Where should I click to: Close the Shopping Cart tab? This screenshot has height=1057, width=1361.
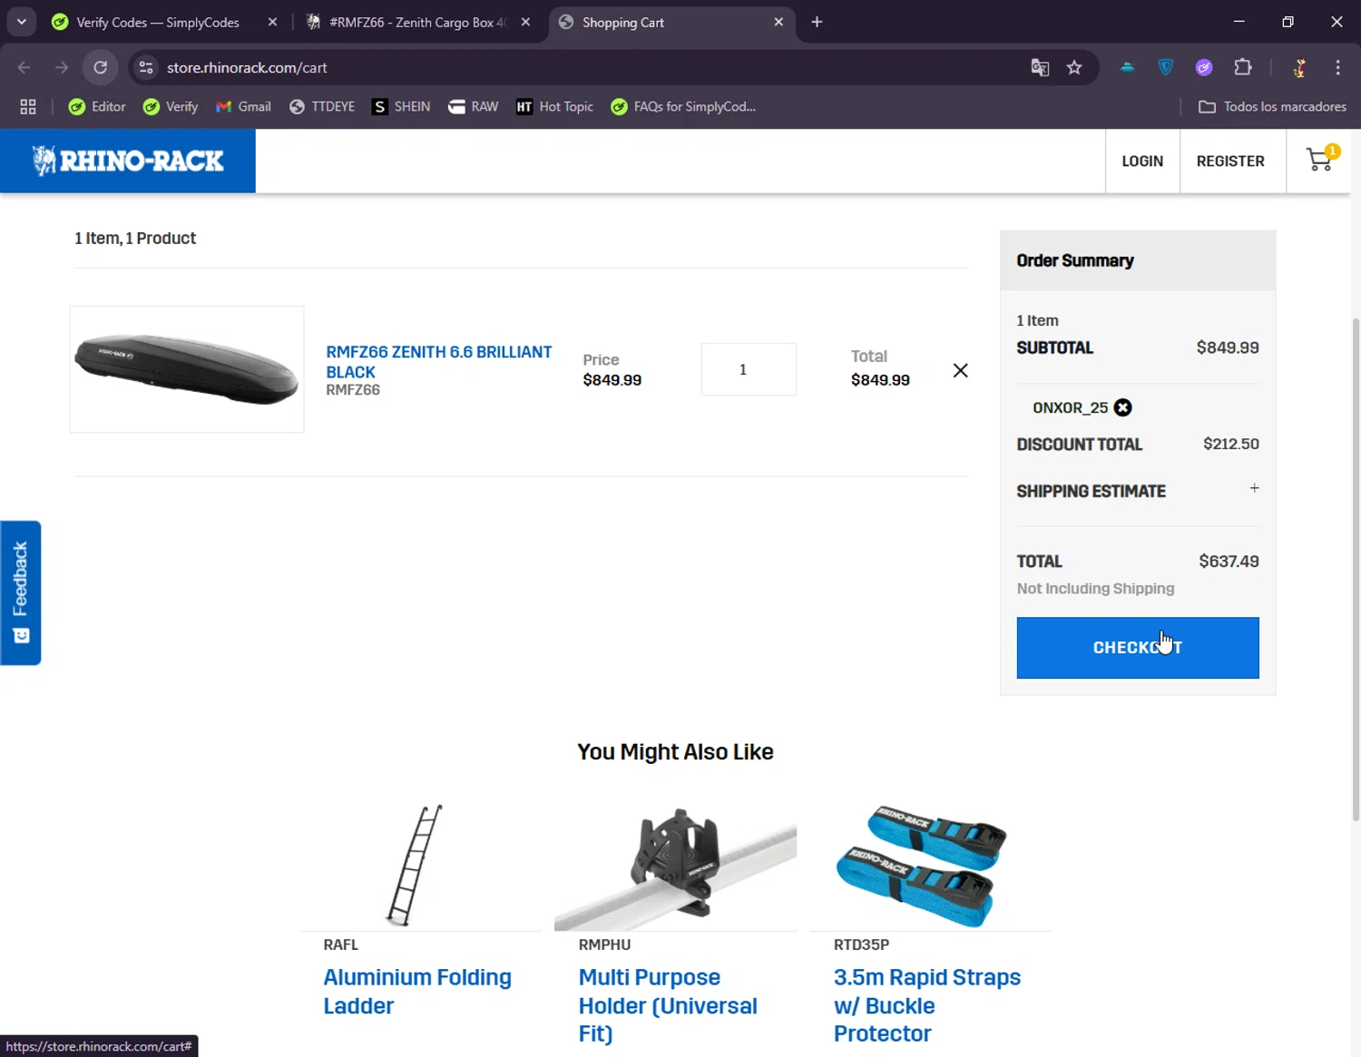tap(778, 22)
